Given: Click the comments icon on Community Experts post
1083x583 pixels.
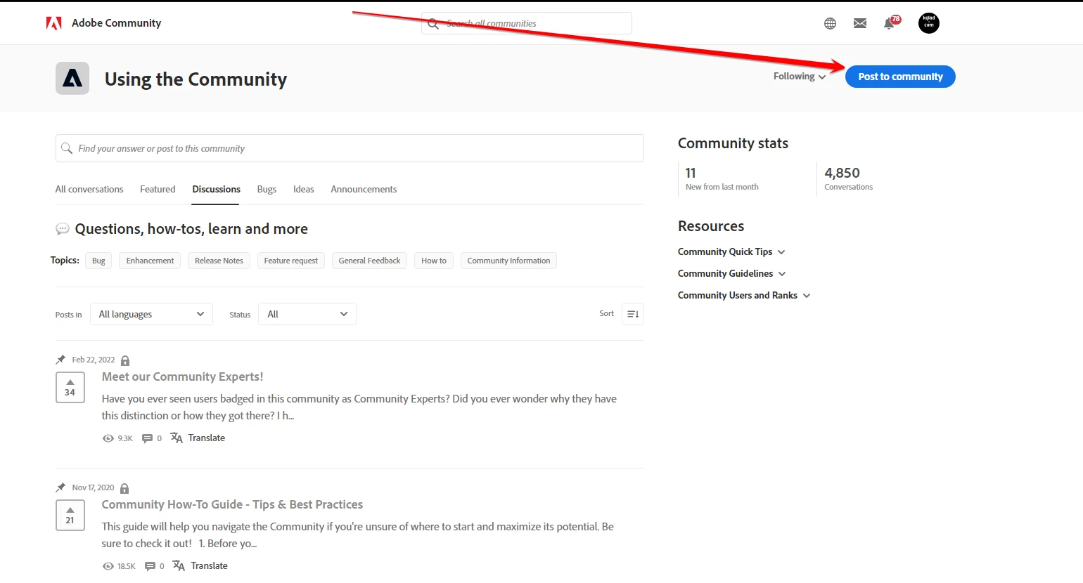Looking at the screenshot, I should point(147,438).
